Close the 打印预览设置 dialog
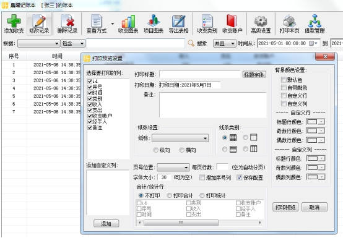This screenshot has height=238, width=343. (325, 56)
